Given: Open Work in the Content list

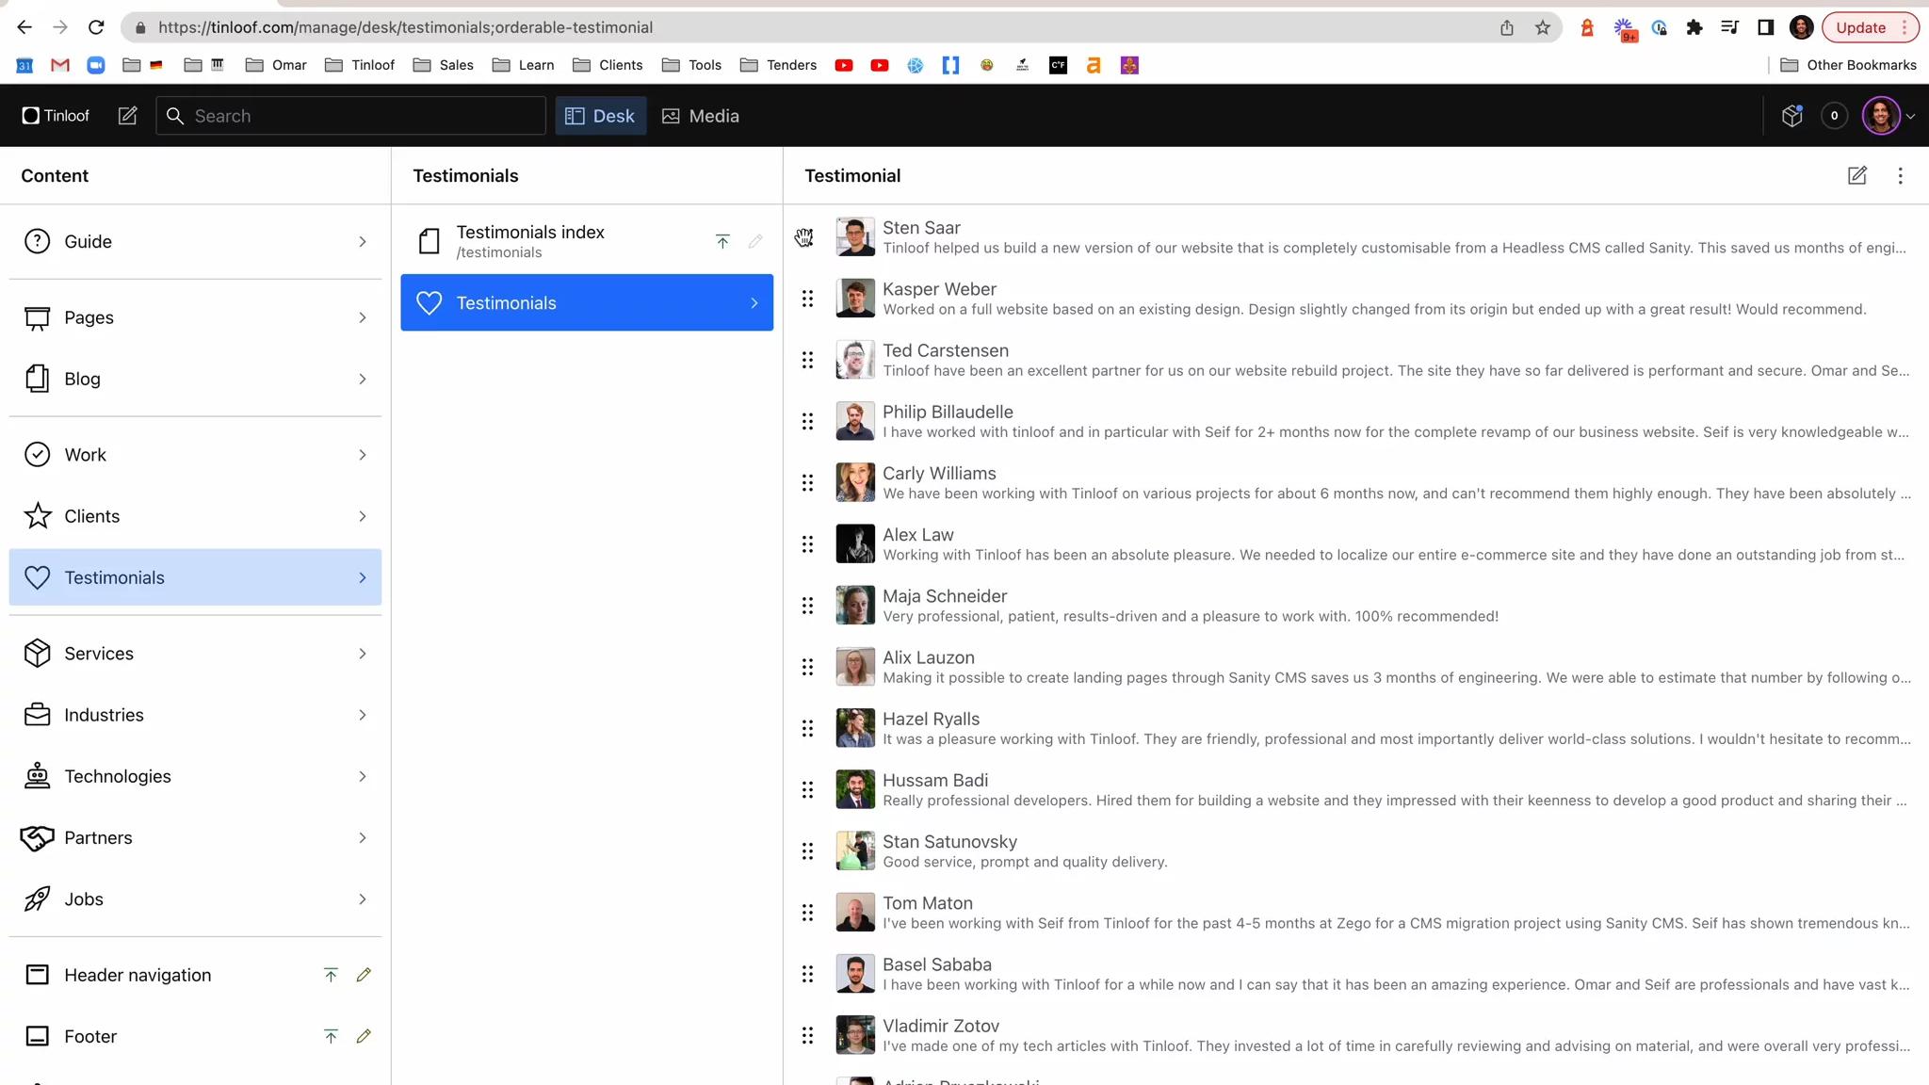Looking at the screenshot, I should point(195,455).
